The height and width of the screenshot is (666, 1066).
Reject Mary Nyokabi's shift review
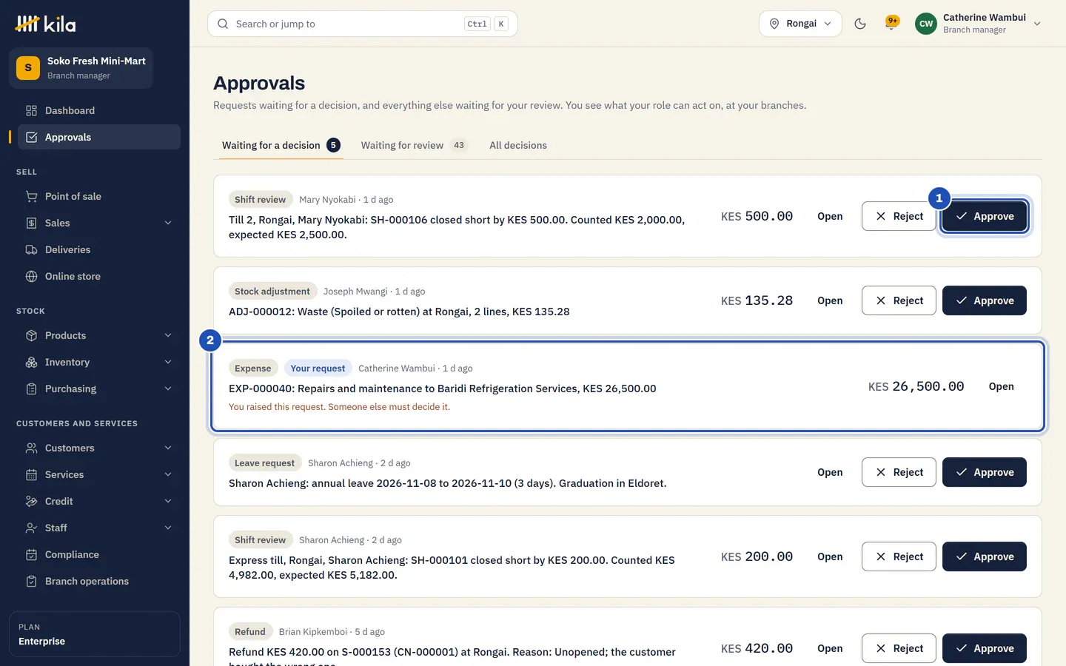(x=899, y=216)
